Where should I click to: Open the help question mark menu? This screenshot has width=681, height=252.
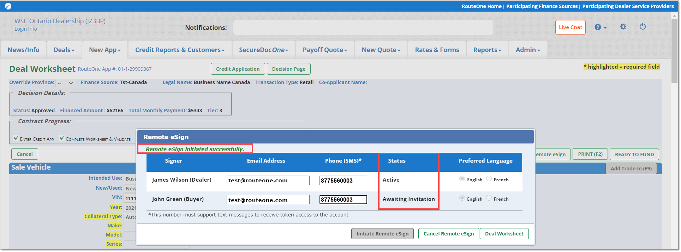click(x=600, y=27)
